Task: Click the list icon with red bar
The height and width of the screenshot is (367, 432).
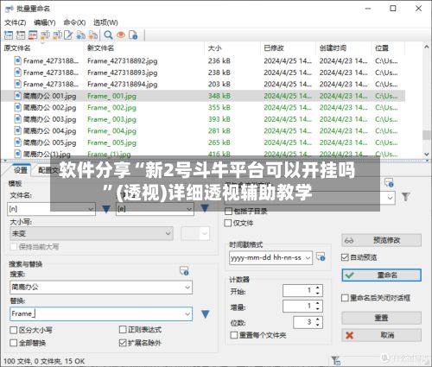Action: [33, 35]
